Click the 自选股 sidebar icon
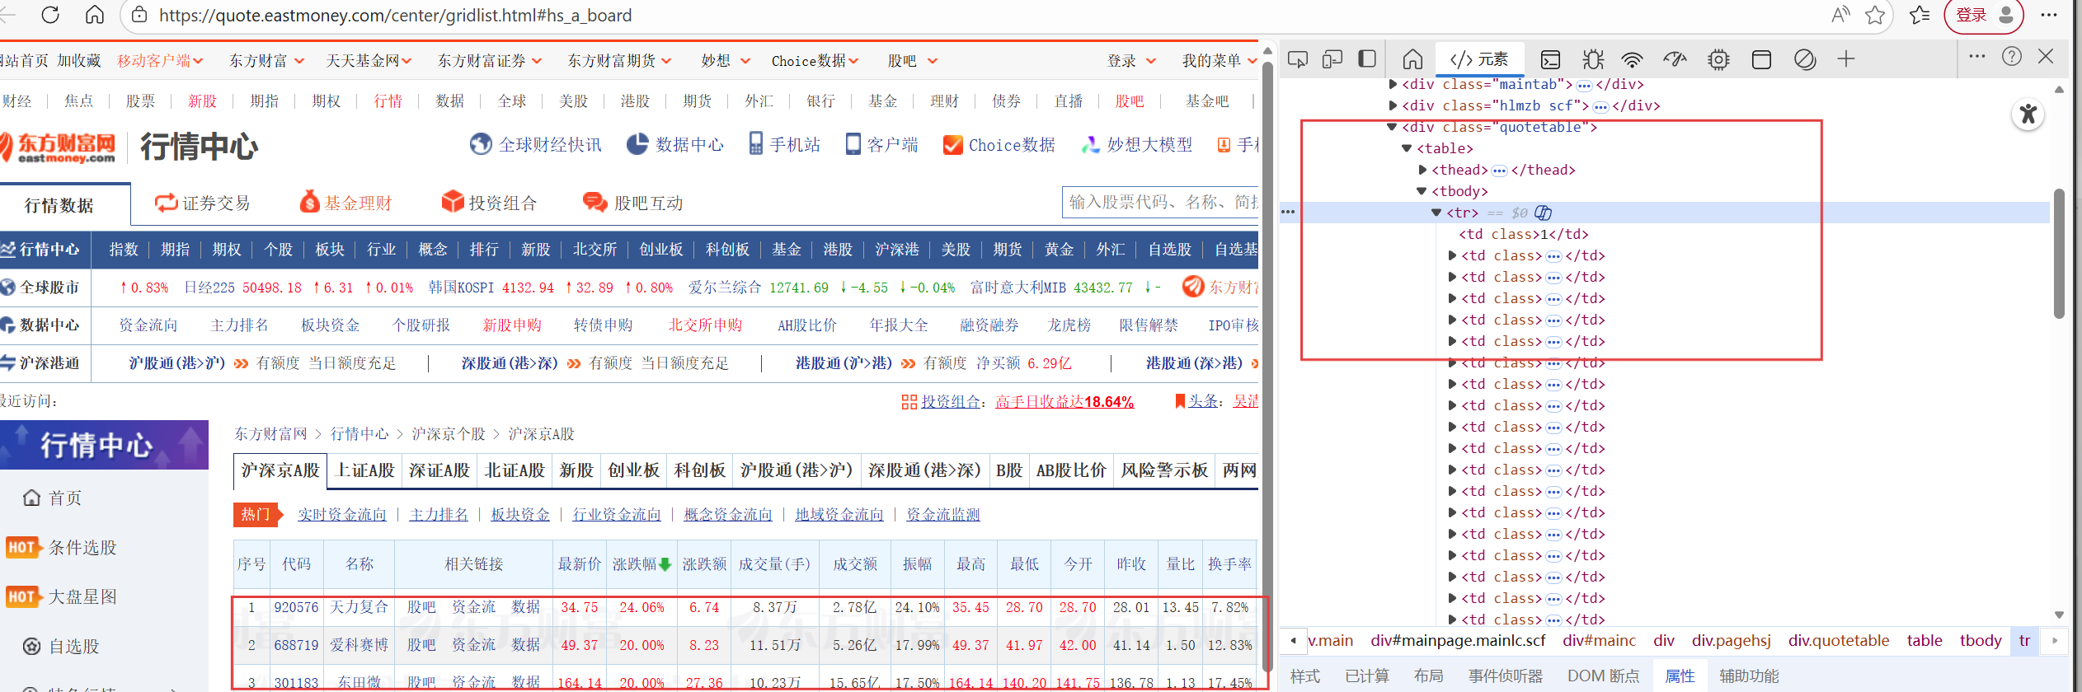The height and width of the screenshot is (692, 2082). [31, 646]
